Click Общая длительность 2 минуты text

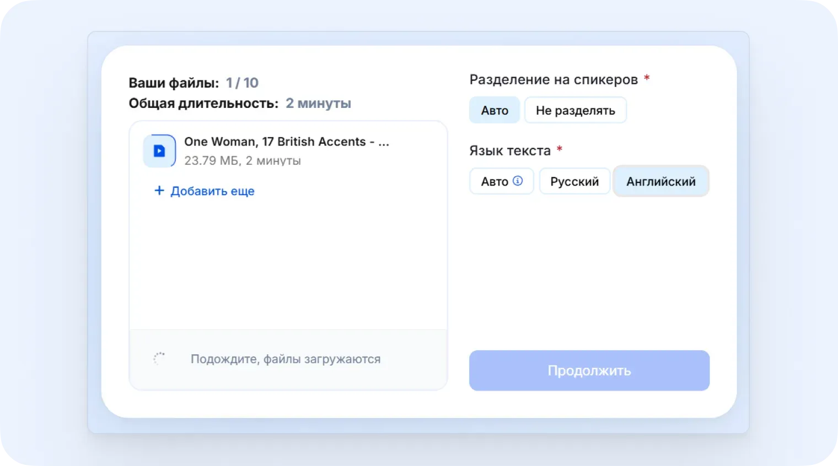240,103
